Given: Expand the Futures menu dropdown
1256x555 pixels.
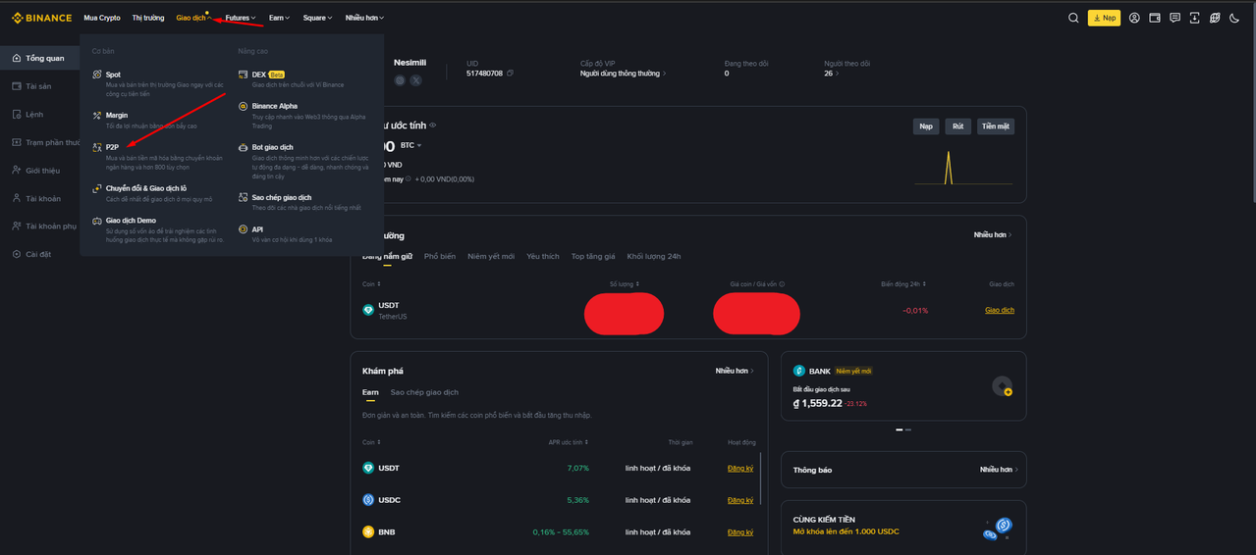Looking at the screenshot, I should pyautogui.click(x=241, y=18).
